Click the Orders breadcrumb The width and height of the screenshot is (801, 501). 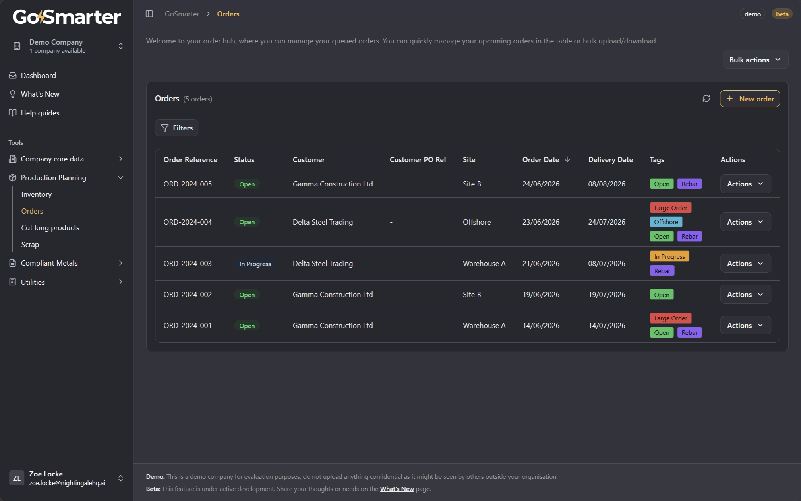coord(228,14)
